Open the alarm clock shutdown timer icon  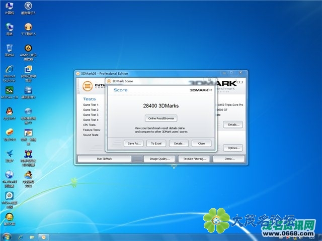click(x=28, y=158)
